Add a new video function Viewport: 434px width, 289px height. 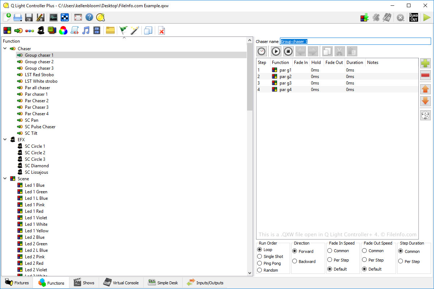coord(97,31)
